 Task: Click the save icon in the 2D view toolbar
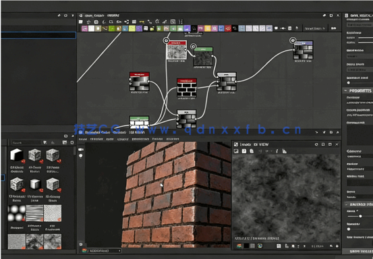click(x=243, y=151)
